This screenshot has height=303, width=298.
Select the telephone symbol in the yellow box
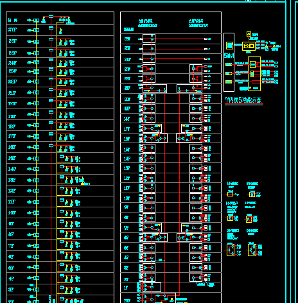(x=247, y=46)
